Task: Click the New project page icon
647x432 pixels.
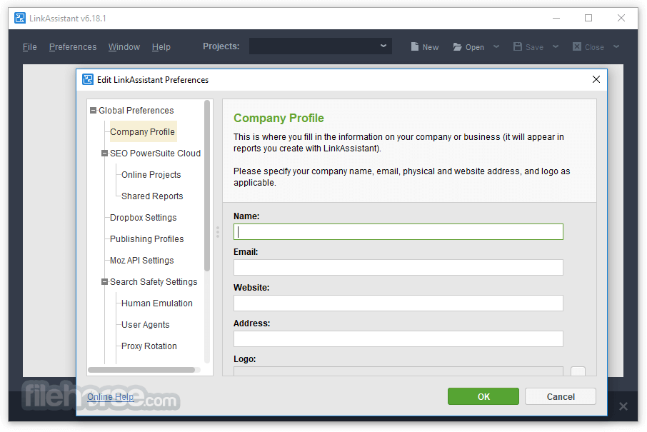Action: tap(415, 46)
